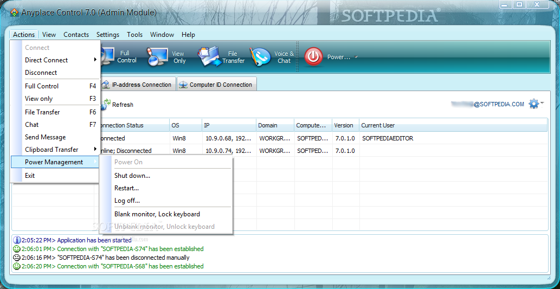Choose File Transfer F6 menu entry

(x=55, y=112)
